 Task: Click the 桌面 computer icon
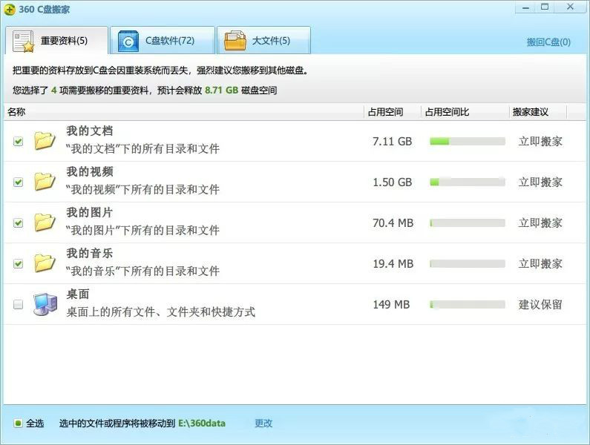click(45, 304)
